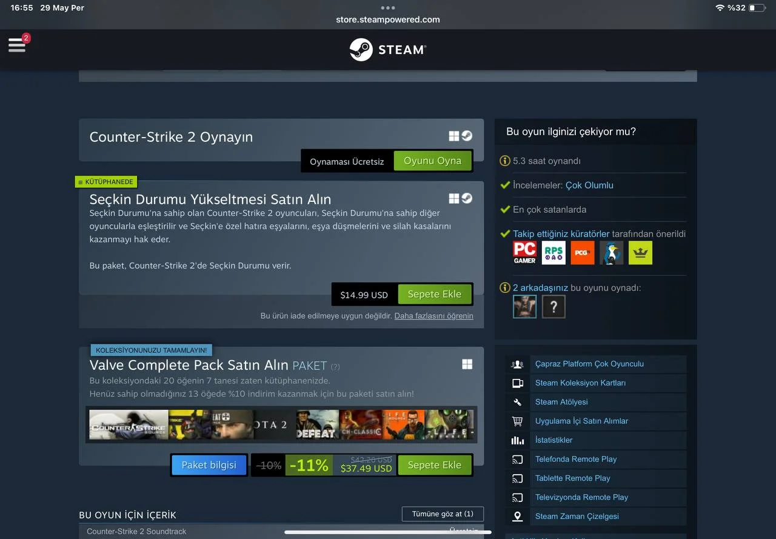
Task: Open Tablette Remote Play link
Action: pyautogui.click(x=573, y=478)
